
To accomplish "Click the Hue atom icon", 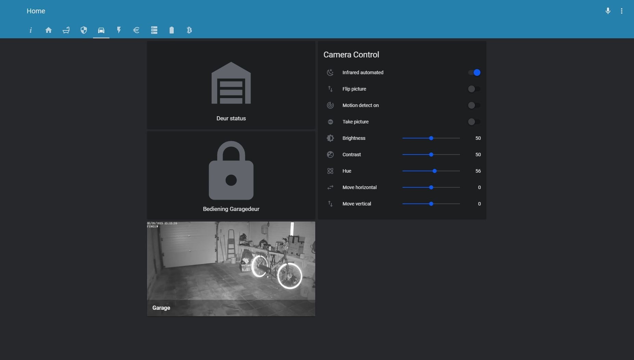I will pyautogui.click(x=330, y=171).
